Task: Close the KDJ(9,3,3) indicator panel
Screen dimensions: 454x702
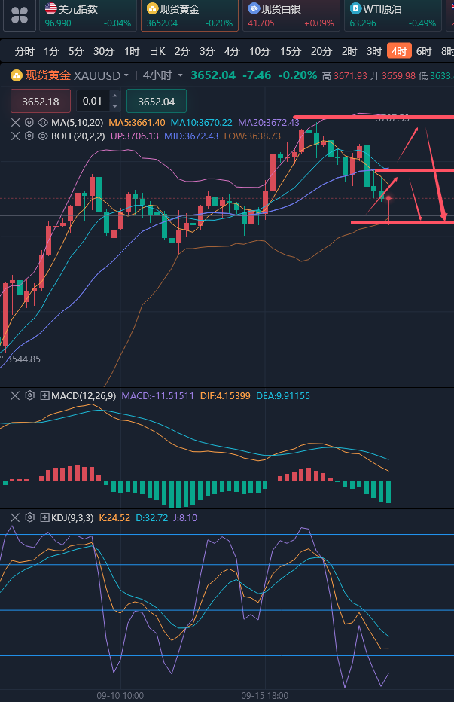Action: [15, 517]
